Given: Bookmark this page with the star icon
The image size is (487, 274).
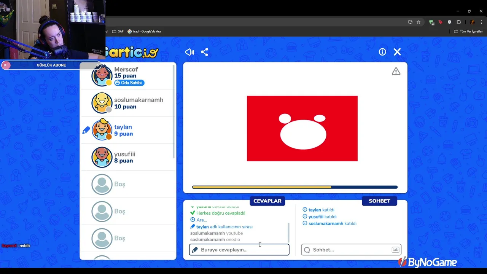Looking at the screenshot, I should [x=419, y=22].
